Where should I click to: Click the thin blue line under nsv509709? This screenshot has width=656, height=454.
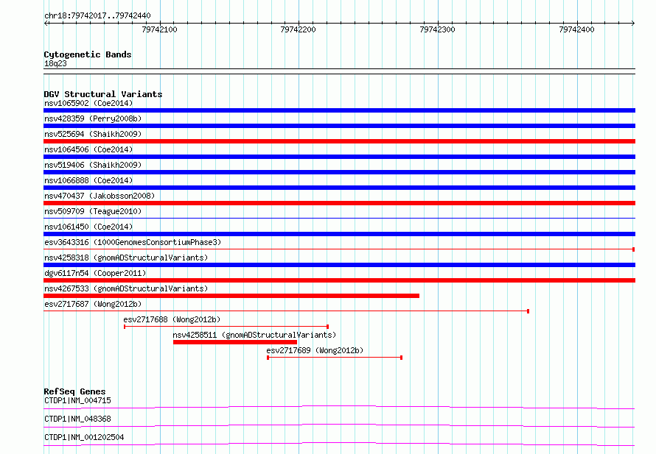(x=339, y=218)
